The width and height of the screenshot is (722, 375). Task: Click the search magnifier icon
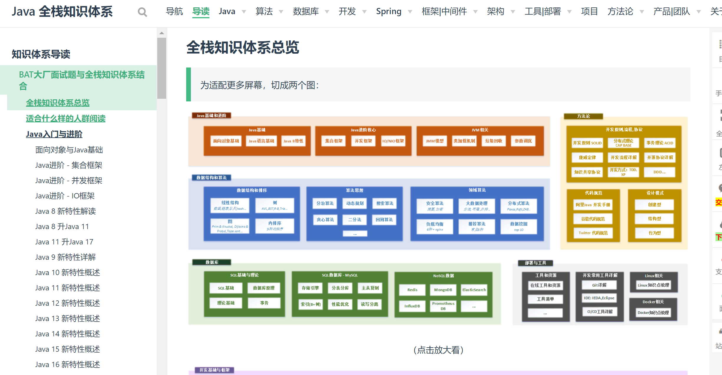(x=142, y=12)
